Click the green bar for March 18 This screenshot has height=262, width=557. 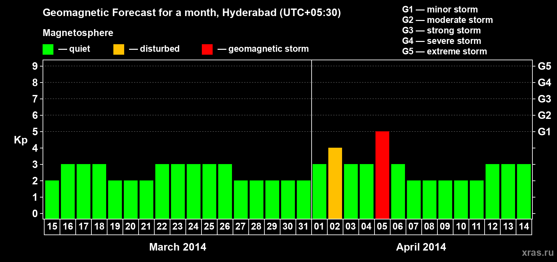click(99, 191)
